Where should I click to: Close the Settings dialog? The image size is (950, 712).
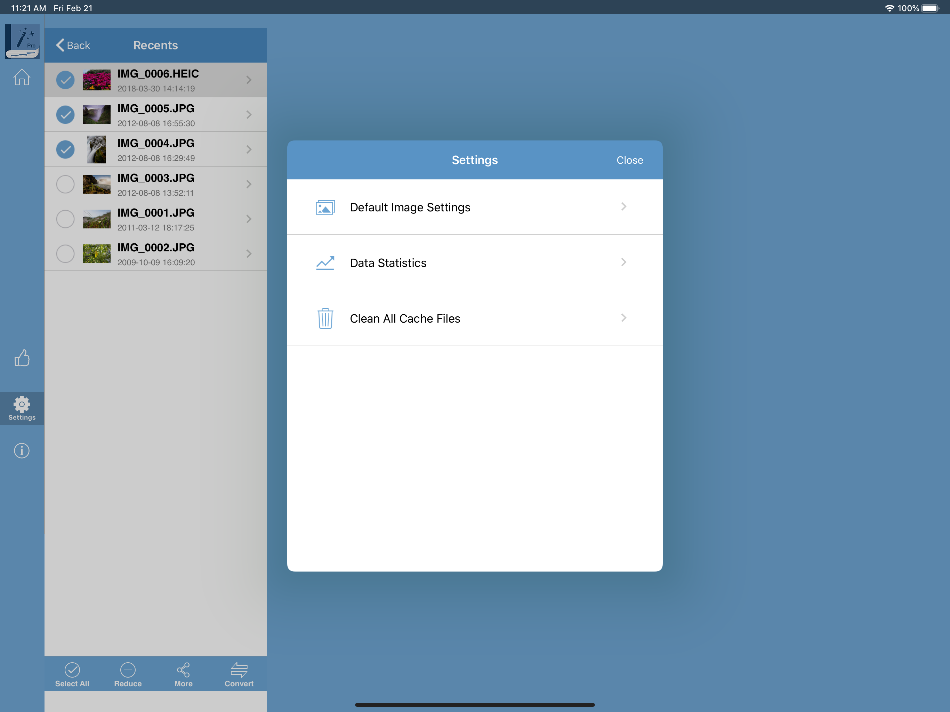pyautogui.click(x=629, y=160)
